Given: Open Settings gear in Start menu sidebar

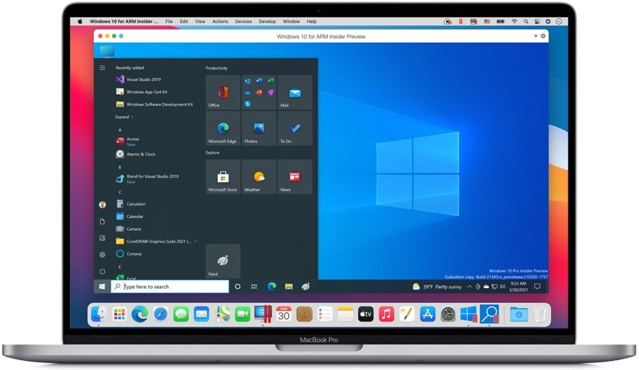Looking at the screenshot, I should click(102, 254).
